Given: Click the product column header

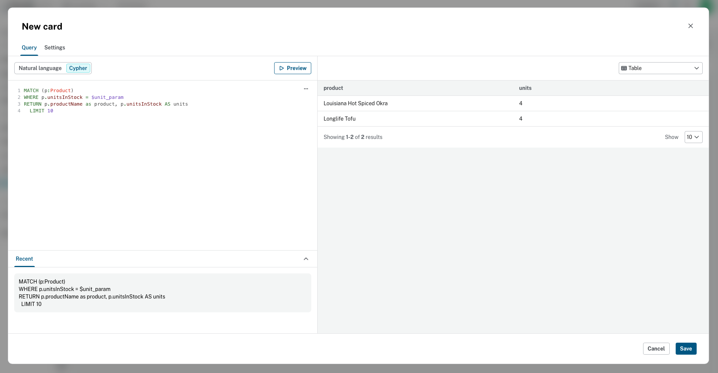Looking at the screenshot, I should coord(333,88).
